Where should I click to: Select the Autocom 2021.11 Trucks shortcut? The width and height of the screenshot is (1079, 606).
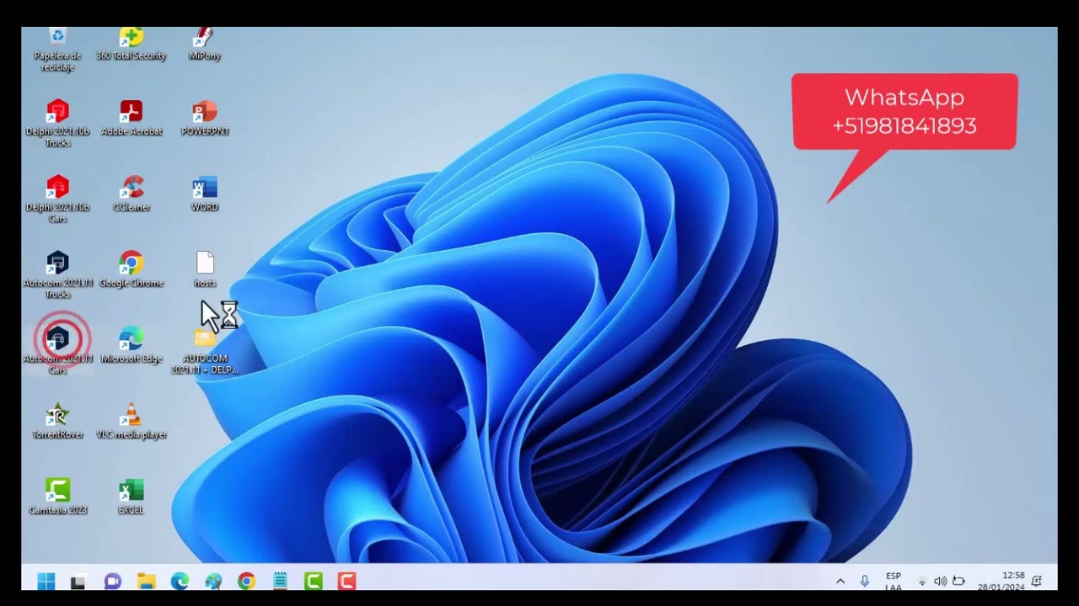click(57, 274)
